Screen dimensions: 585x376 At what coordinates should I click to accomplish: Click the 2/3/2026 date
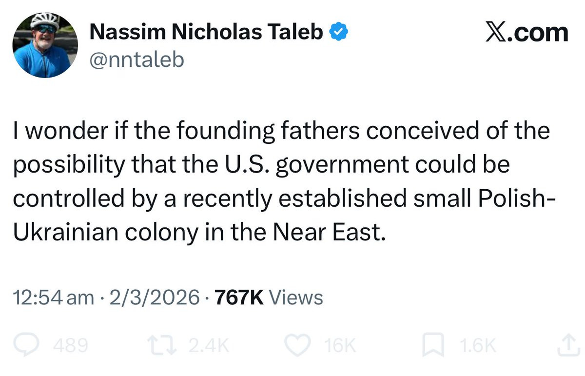click(154, 297)
